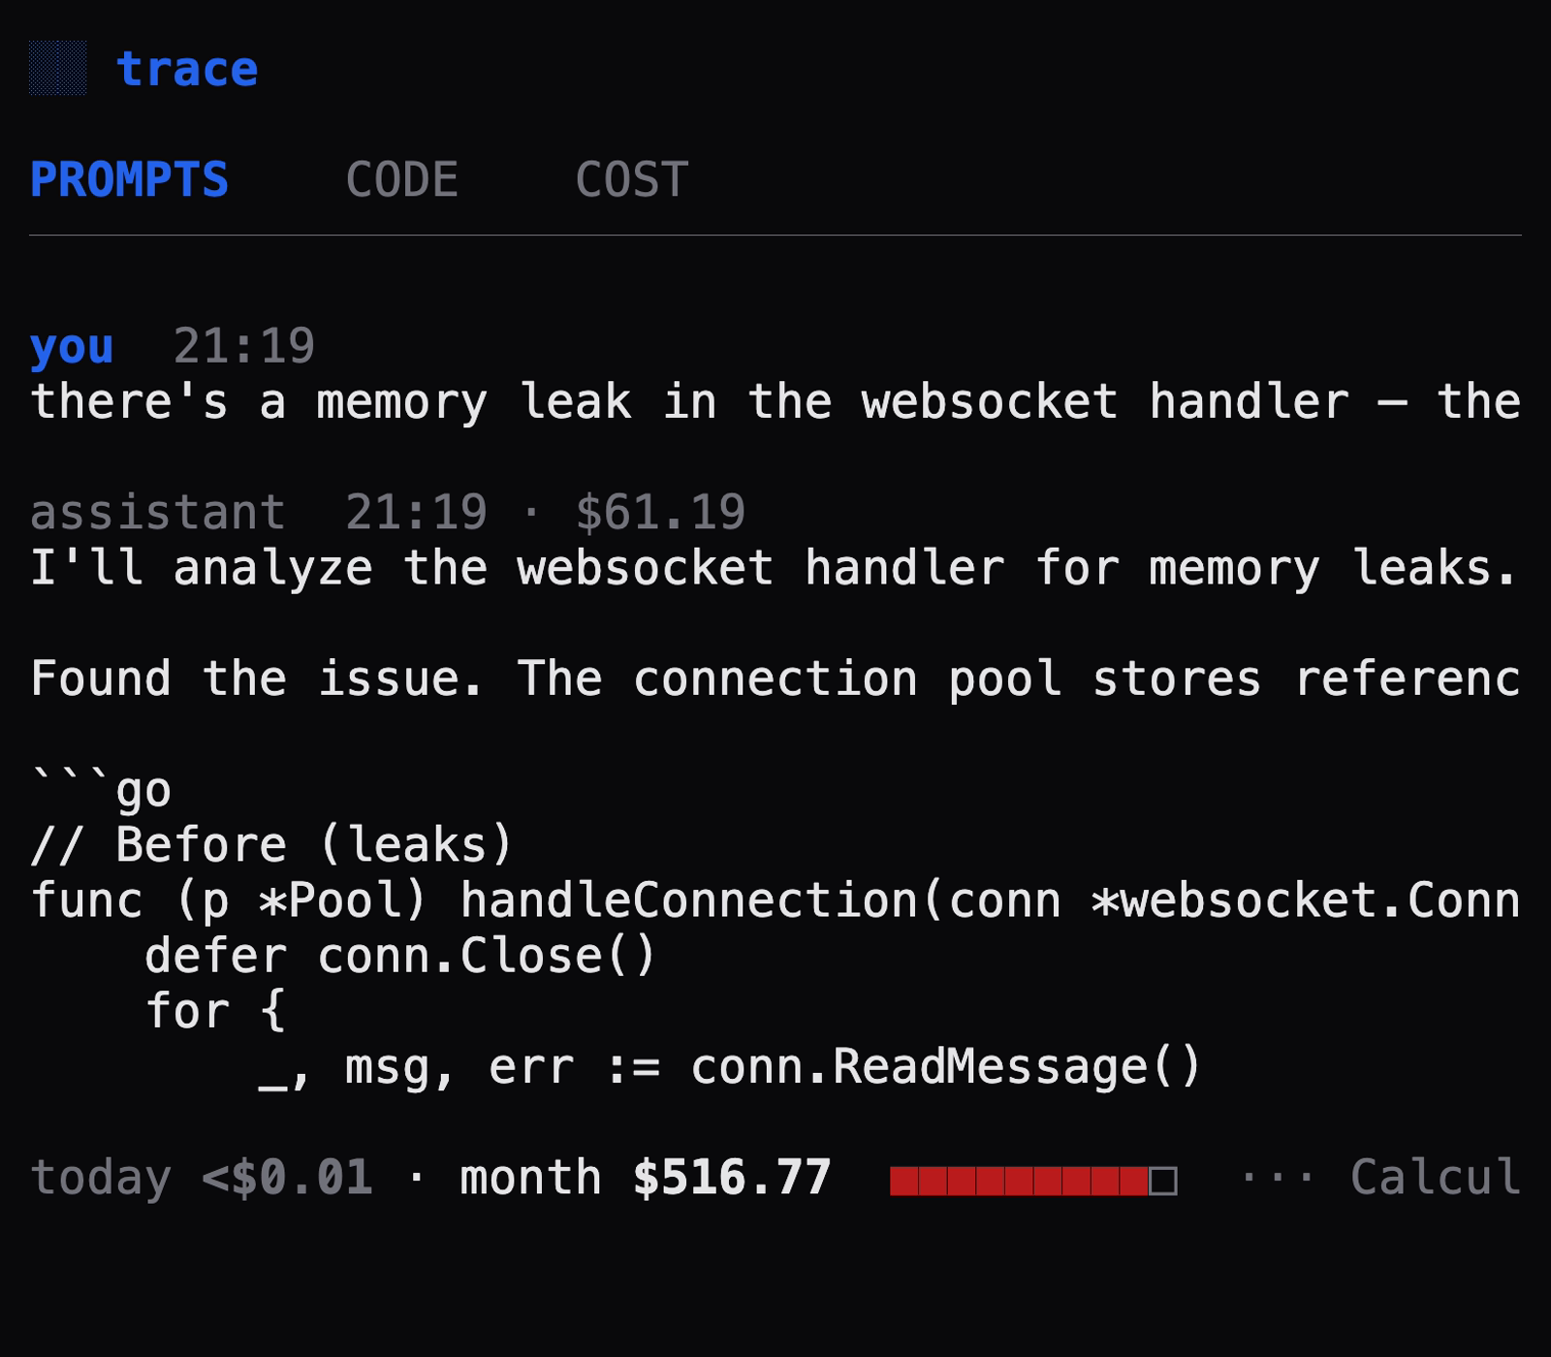1551x1357 pixels.
Task: Open the ellipsis overflow menu in status bar
Action: 1278,1178
